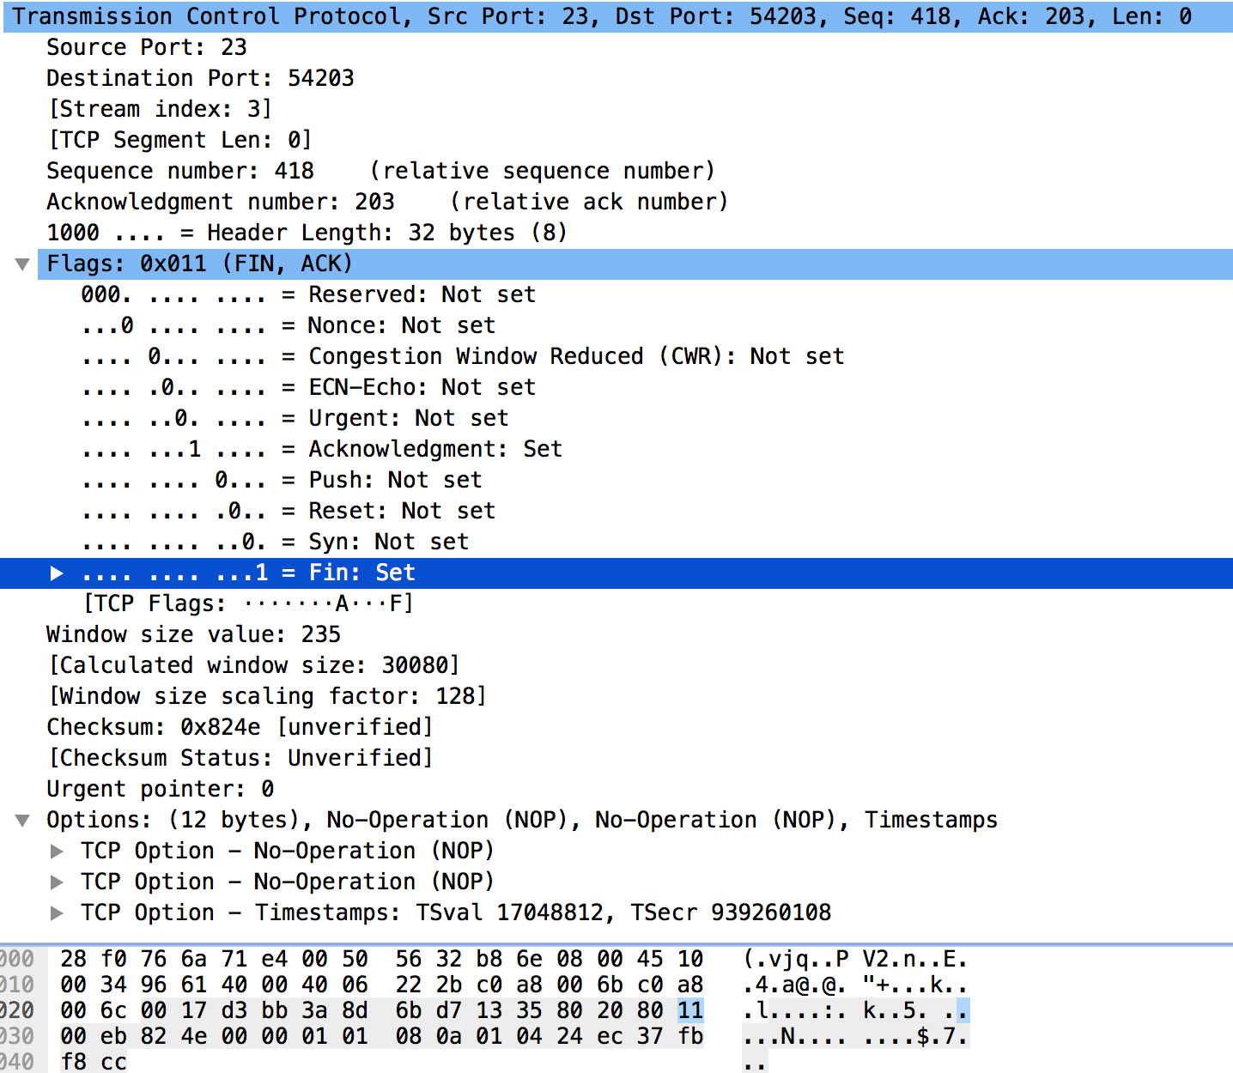
Task: Select Acknowledgment number: 203 row
Action: point(387,202)
